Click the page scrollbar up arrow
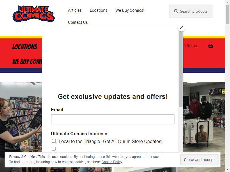 227,2
